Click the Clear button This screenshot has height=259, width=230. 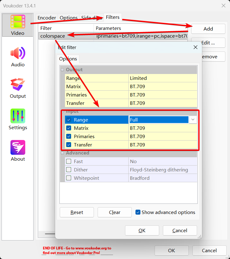(115, 212)
